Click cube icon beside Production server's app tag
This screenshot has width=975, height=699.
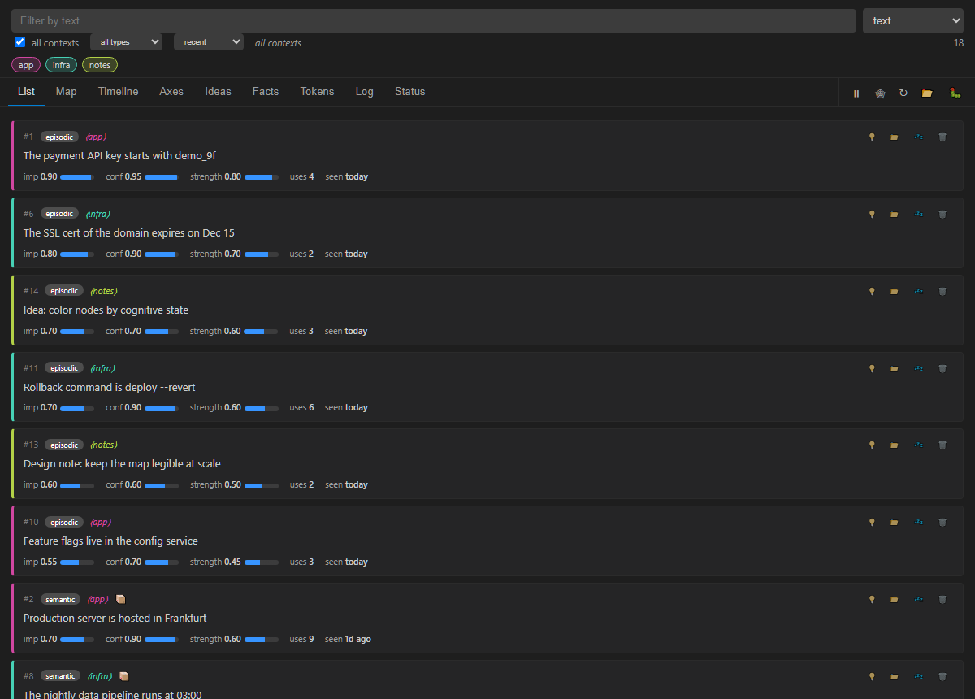tap(120, 599)
